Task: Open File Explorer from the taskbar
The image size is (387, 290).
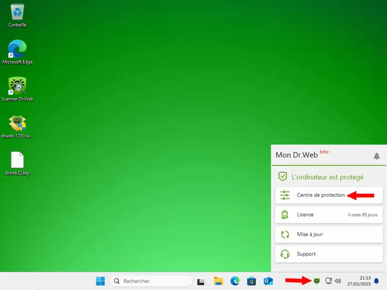Action: pyautogui.click(x=218, y=281)
